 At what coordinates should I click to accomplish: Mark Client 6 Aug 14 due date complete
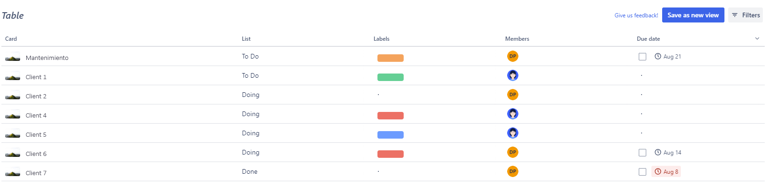coord(642,153)
